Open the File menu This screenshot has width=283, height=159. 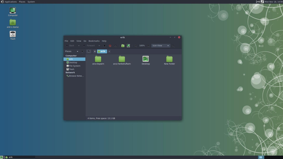coord(66,41)
